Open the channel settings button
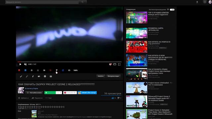The image size is (212, 119). [x=34, y=93]
